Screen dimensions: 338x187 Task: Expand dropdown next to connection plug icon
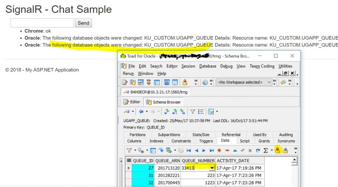click(133, 112)
